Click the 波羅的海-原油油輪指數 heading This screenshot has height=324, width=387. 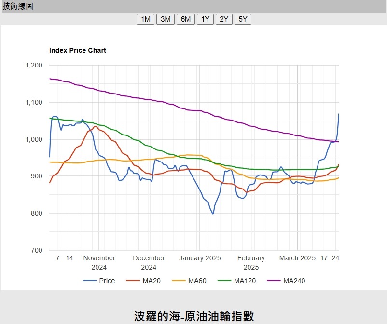point(193,316)
